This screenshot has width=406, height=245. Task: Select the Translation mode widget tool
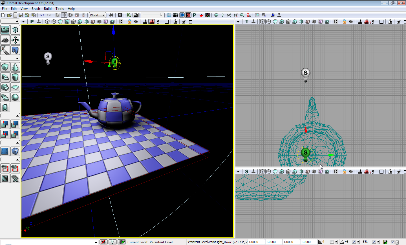64,15
